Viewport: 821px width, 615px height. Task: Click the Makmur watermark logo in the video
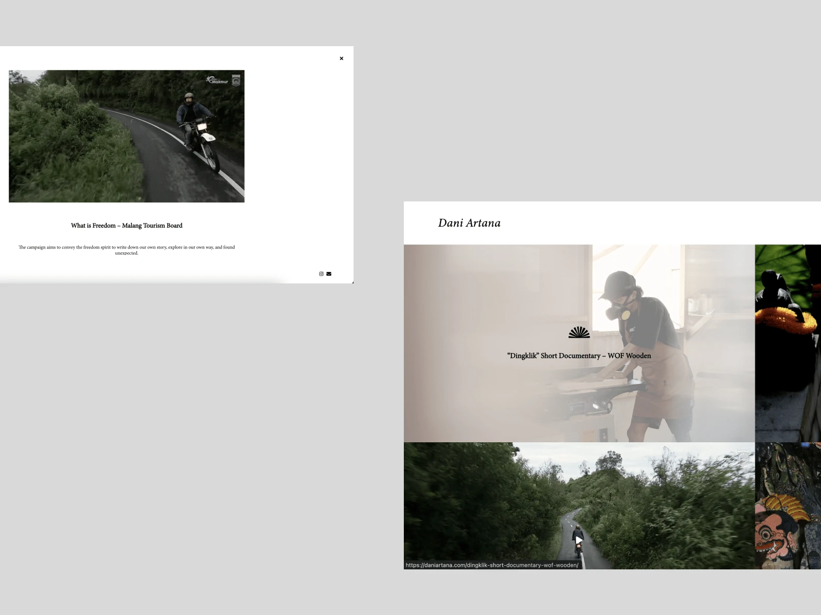(218, 80)
